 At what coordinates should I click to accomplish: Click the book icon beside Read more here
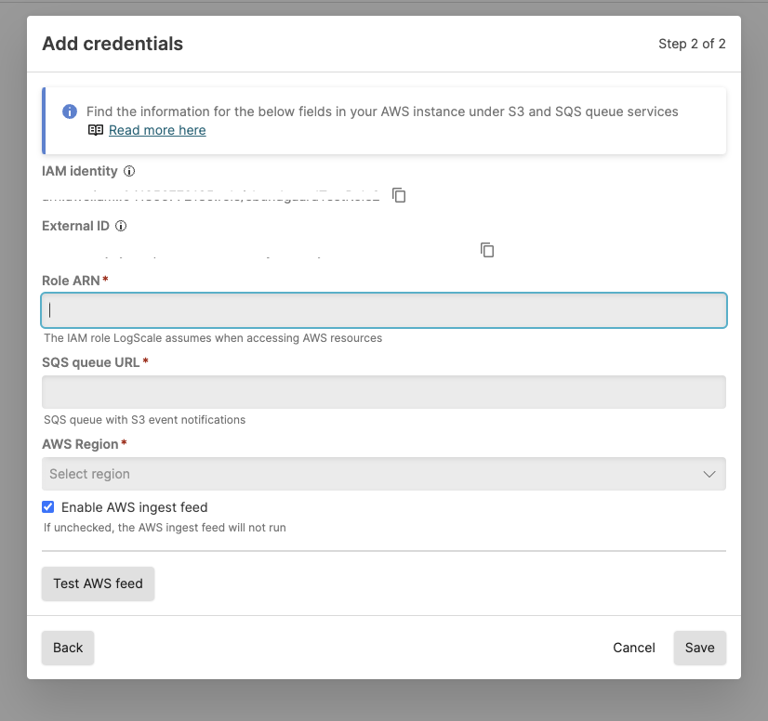pos(96,130)
